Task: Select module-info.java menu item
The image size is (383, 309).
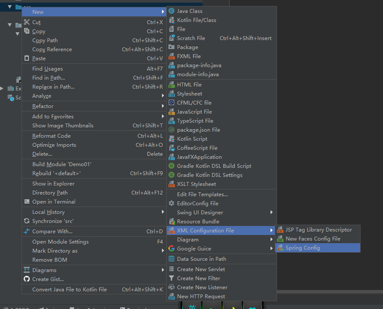Action: (x=221, y=74)
